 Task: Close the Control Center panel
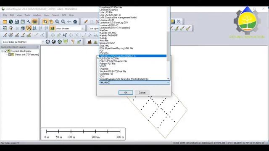[x=37, y=47]
